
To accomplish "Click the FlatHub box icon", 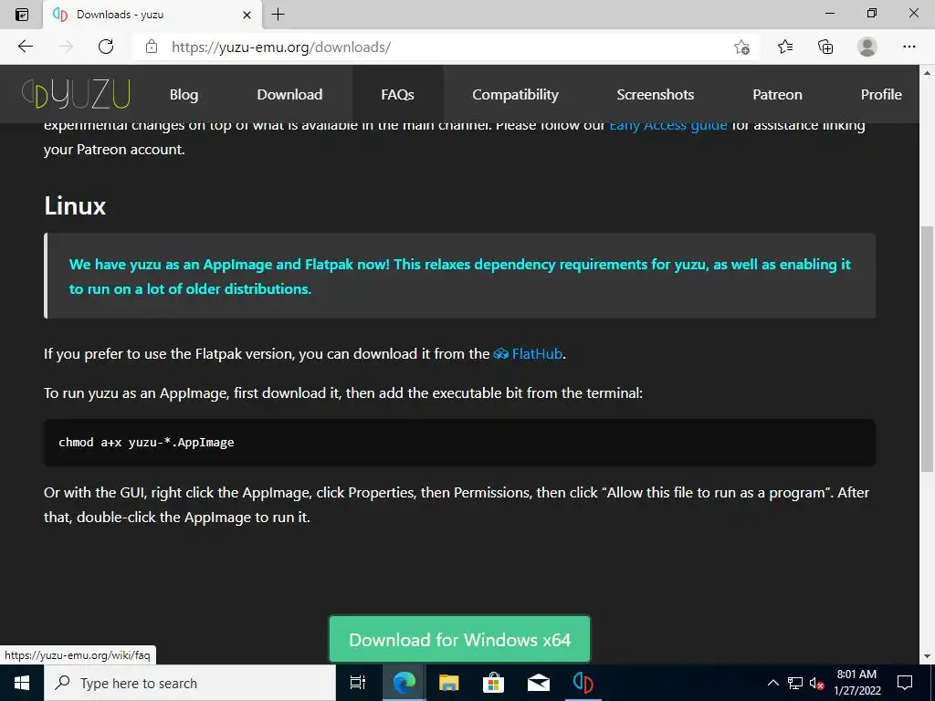I will [501, 354].
